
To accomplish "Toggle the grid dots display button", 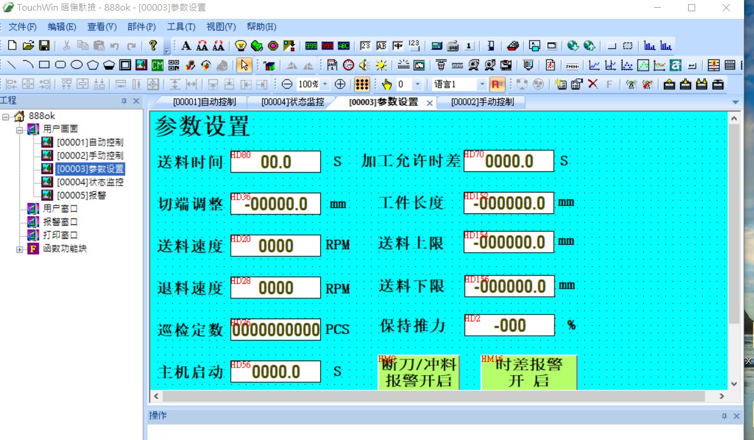I will [362, 84].
